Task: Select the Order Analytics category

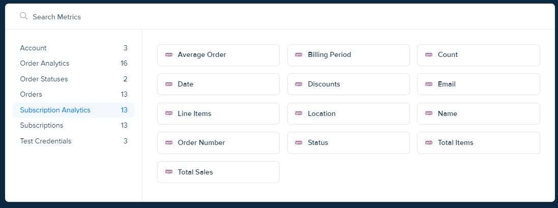Action: point(45,63)
